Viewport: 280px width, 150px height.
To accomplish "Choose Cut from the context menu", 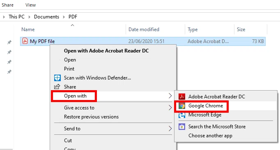I will [68, 141].
